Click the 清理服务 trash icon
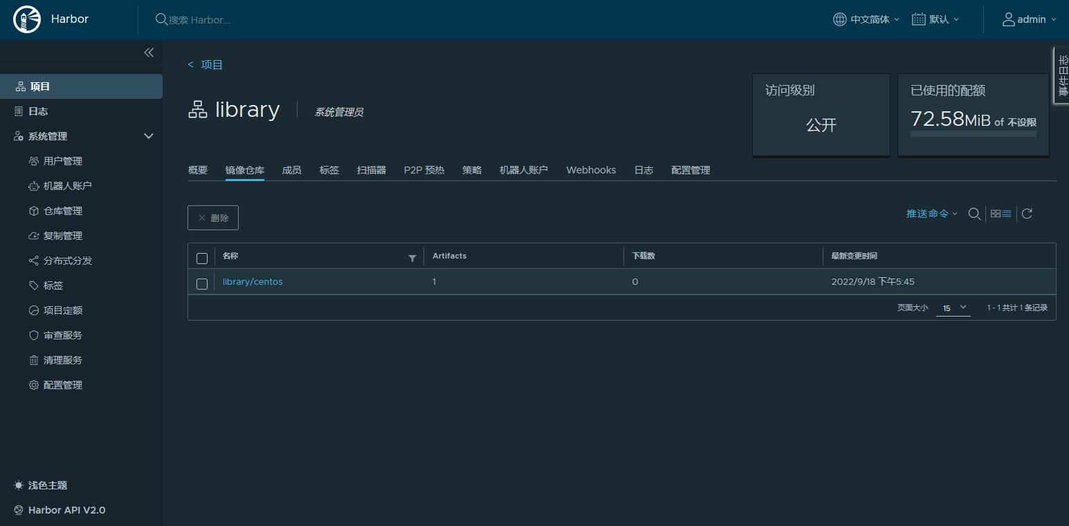This screenshot has height=526, width=1069. tap(34, 360)
